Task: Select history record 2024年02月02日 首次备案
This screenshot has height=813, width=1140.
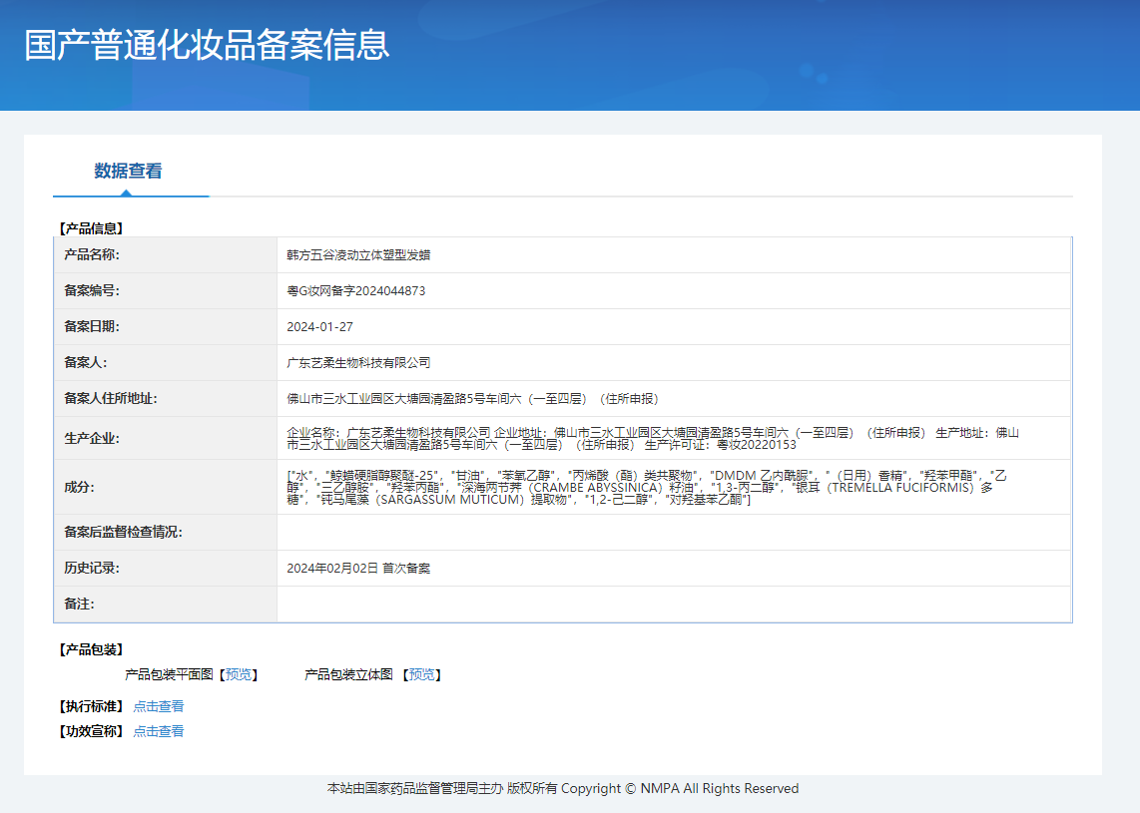Action: click(x=358, y=569)
